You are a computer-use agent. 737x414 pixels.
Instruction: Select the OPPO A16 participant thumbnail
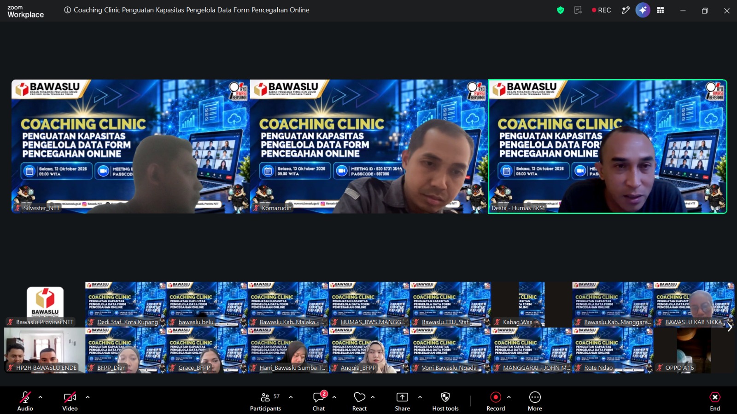click(694, 350)
